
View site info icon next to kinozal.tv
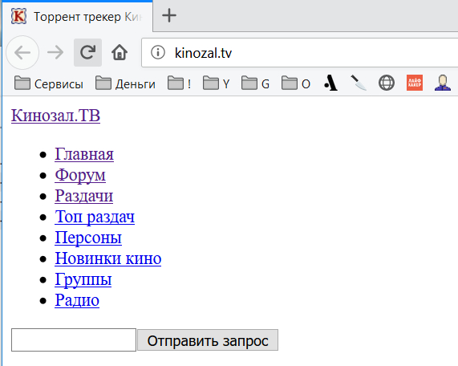pos(158,53)
